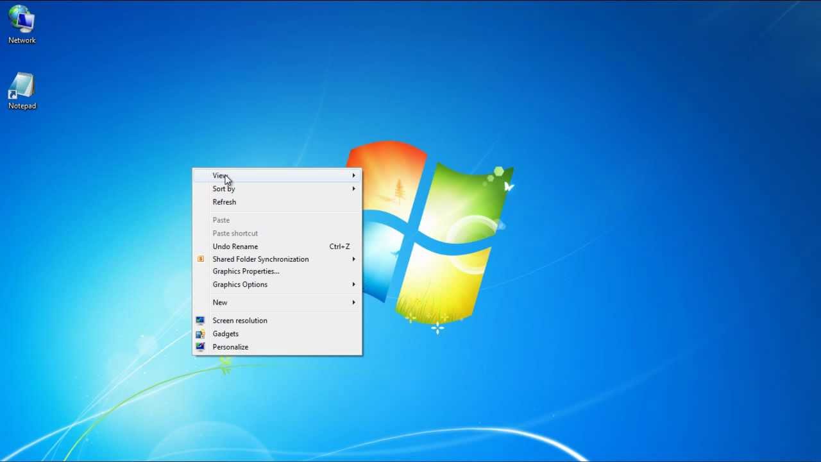Select Refresh from the context menu
This screenshot has height=462, width=821.
[224, 201]
